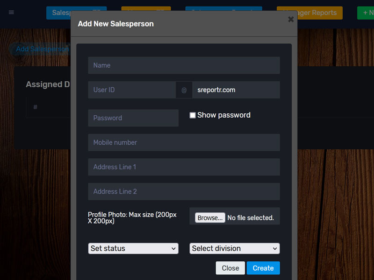The image size is (374, 280).
Task: Click into the User ID field
Action: [131, 90]
